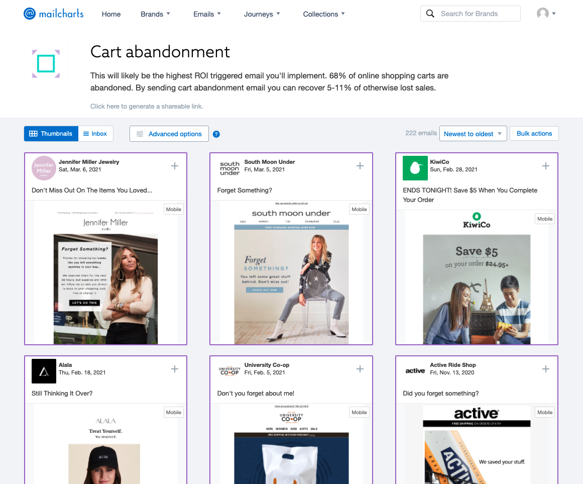Image resolution: width=583 pixels, height=484 pixels.
Task: Click the mailcharts logo
Action: point(54,14)
